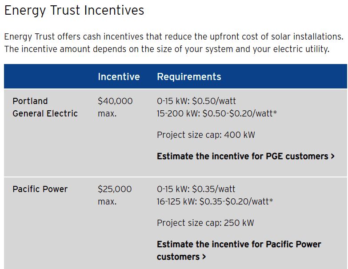Viewport: 348px width, 269px height.
Task: Click the Pacific Power row label
Action: 40,189
